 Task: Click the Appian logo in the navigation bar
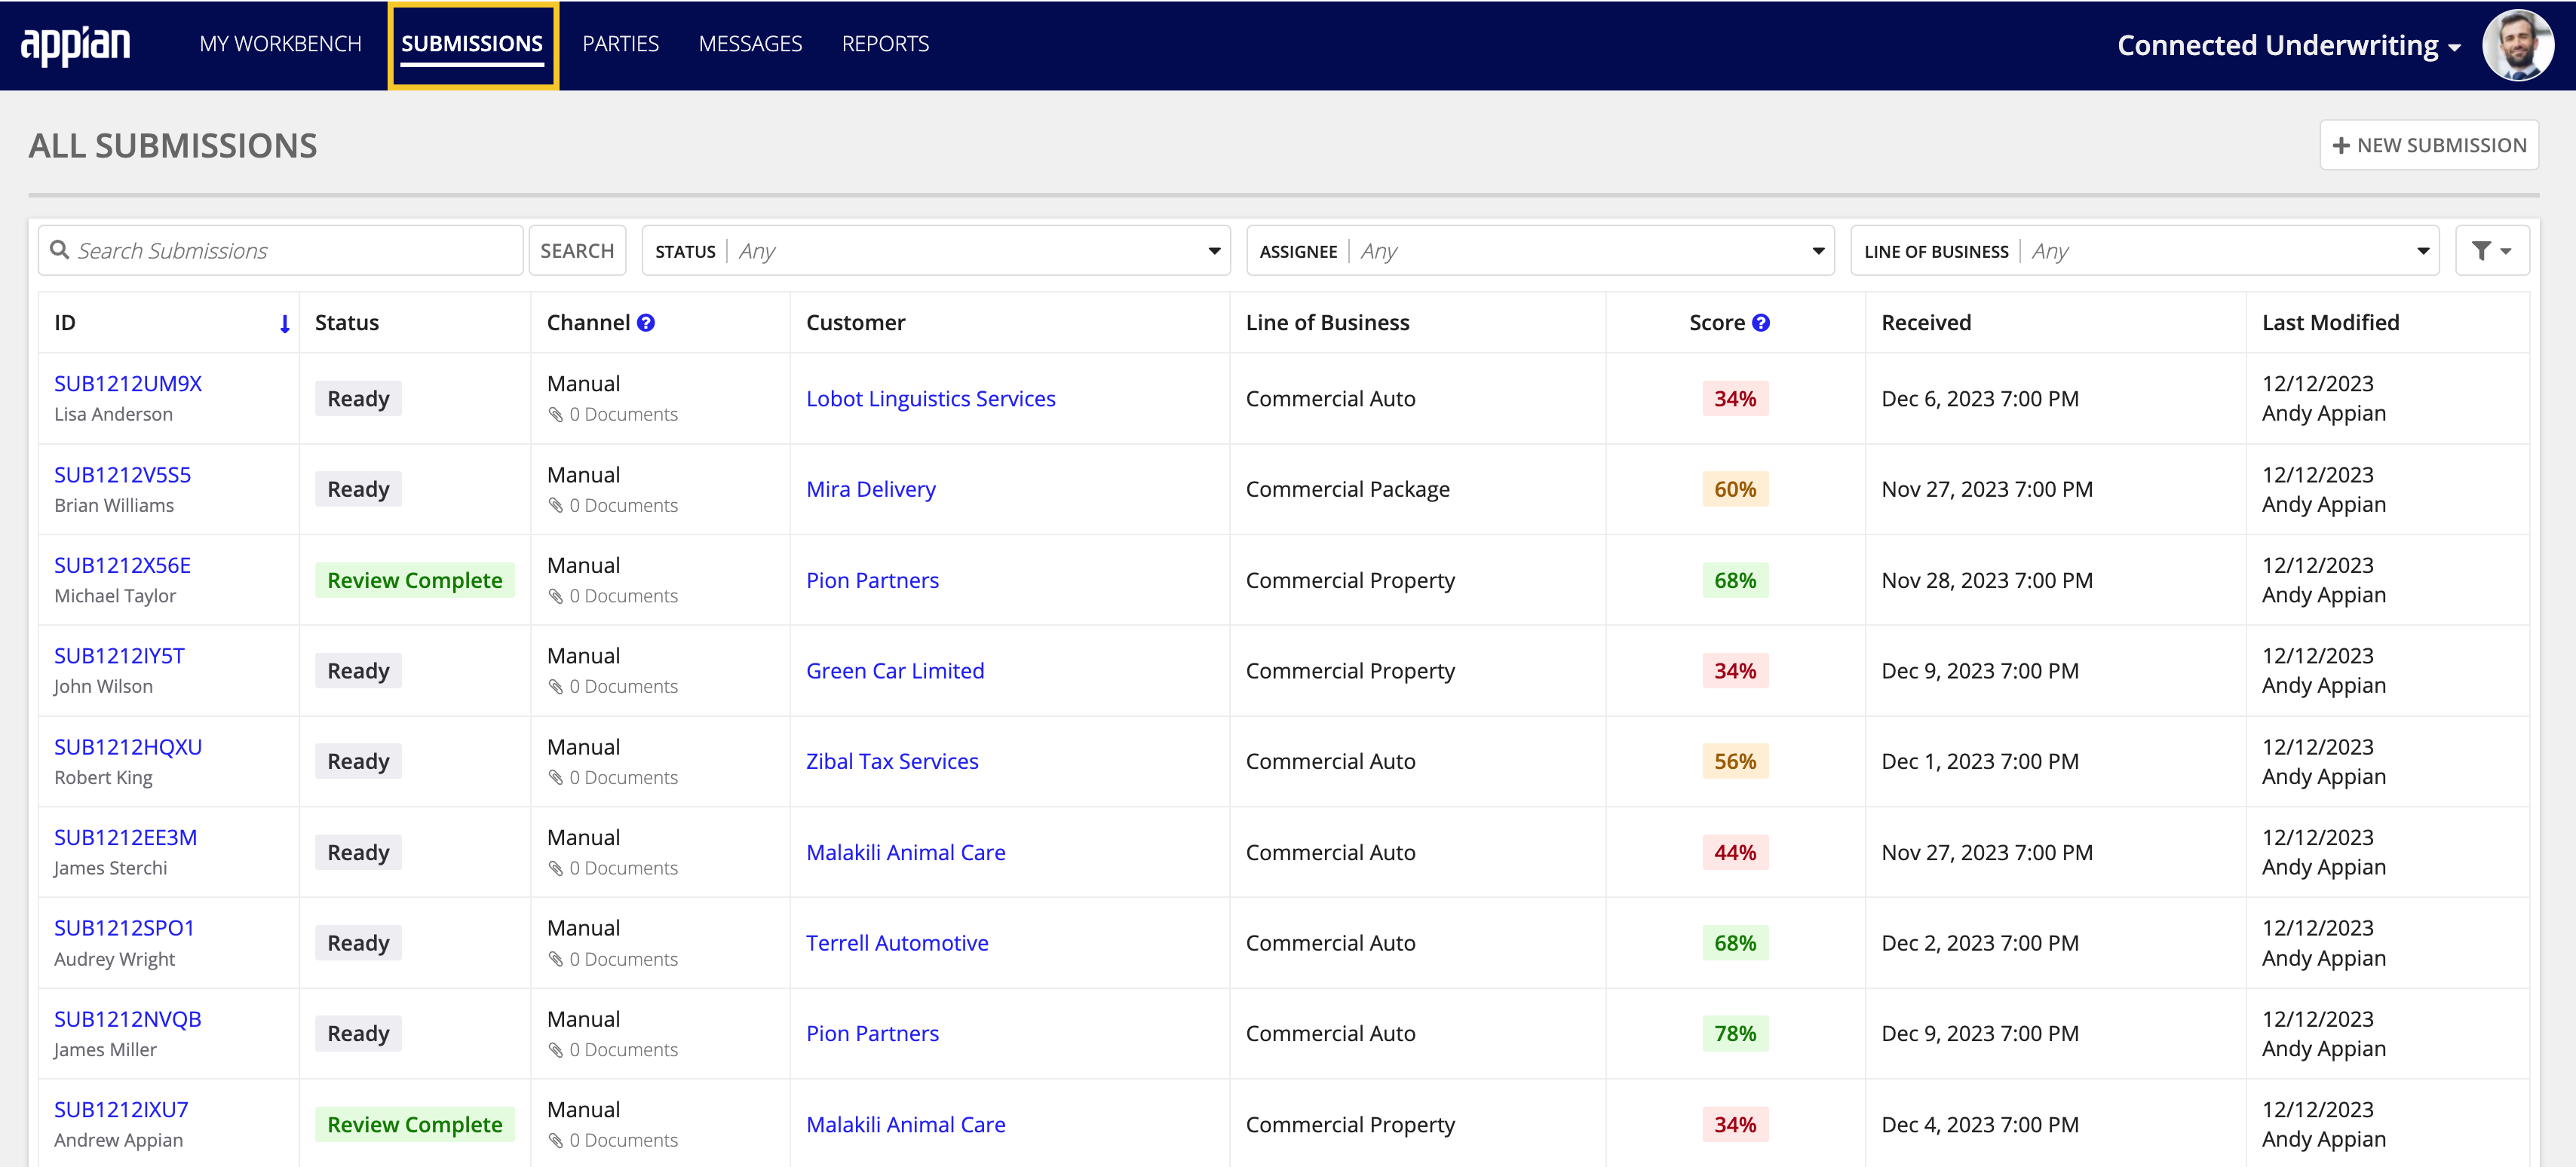click(x=76, y=44)
